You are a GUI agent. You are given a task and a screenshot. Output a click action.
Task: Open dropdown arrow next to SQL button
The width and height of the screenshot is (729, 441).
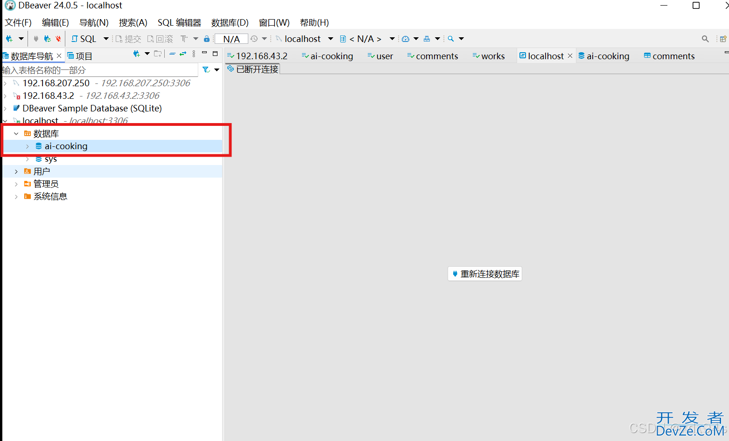tap(106, 39)
